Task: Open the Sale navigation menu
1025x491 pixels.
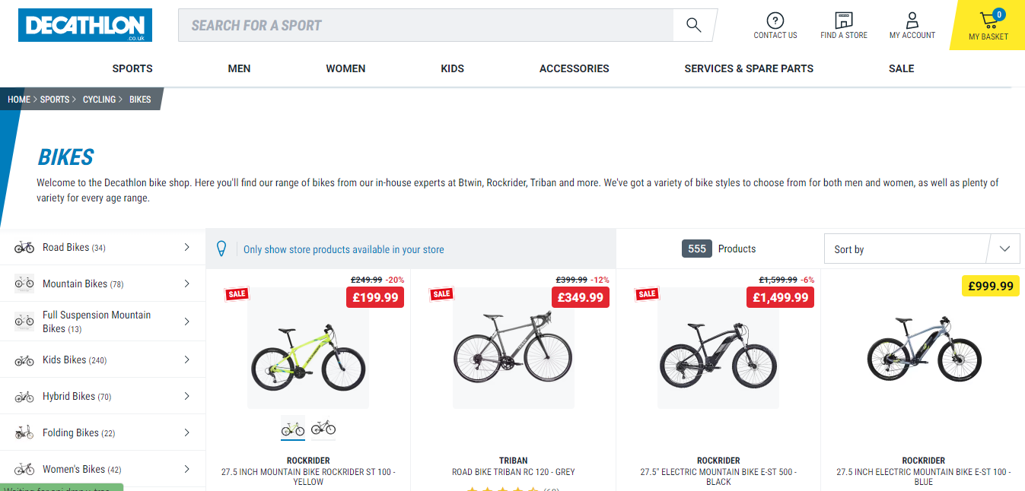Action: 901,68
